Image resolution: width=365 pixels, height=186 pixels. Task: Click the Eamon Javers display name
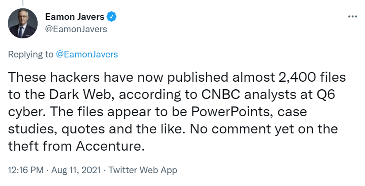pos(75,17)
